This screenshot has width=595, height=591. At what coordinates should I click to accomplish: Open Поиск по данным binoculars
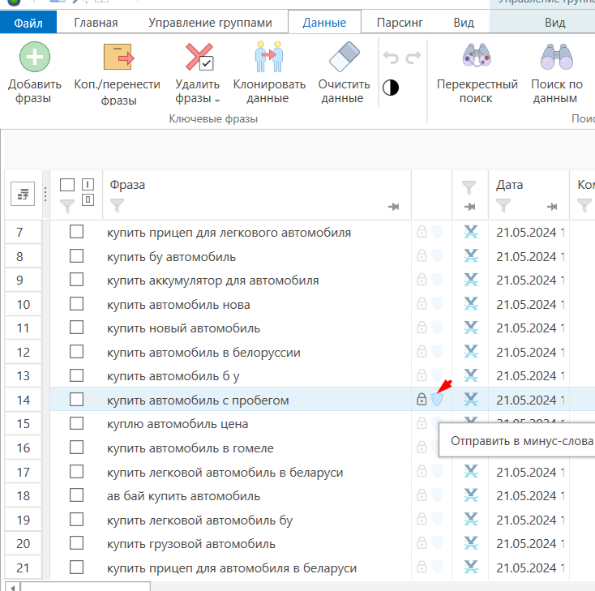click(557, 57)
